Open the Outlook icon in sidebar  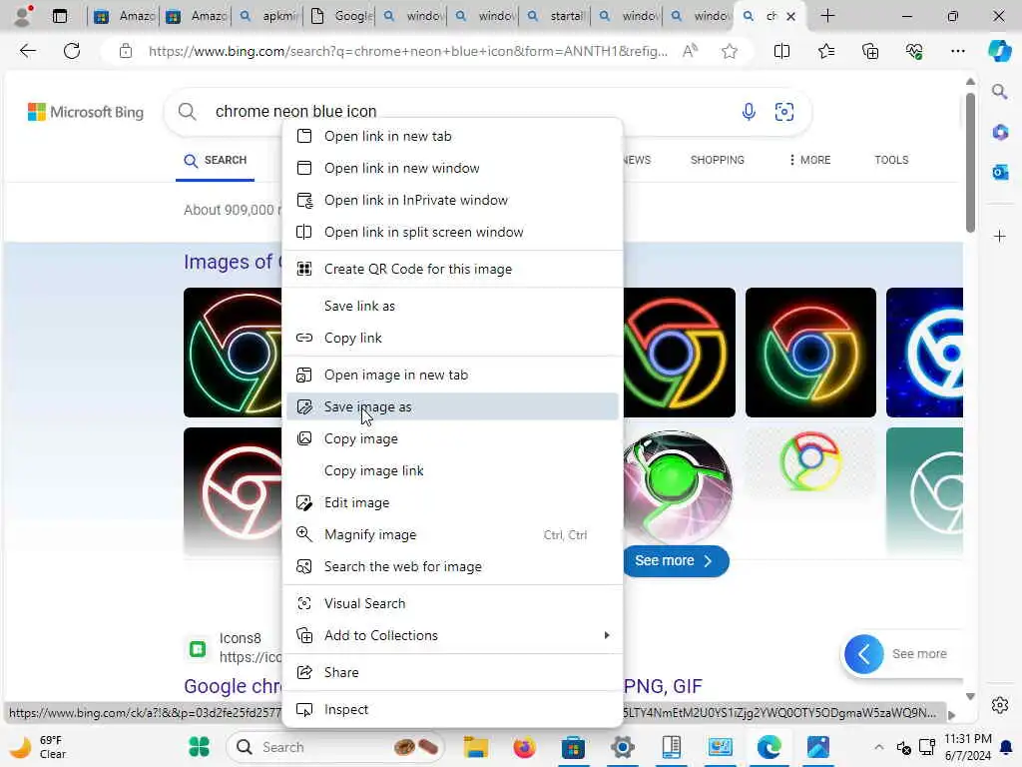pos(1000,172)
